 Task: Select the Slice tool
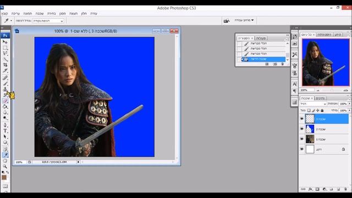[x=5, y=71]
